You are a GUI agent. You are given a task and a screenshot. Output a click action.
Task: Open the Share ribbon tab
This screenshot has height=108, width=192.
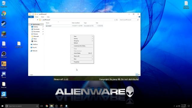[x=43, y=17]
